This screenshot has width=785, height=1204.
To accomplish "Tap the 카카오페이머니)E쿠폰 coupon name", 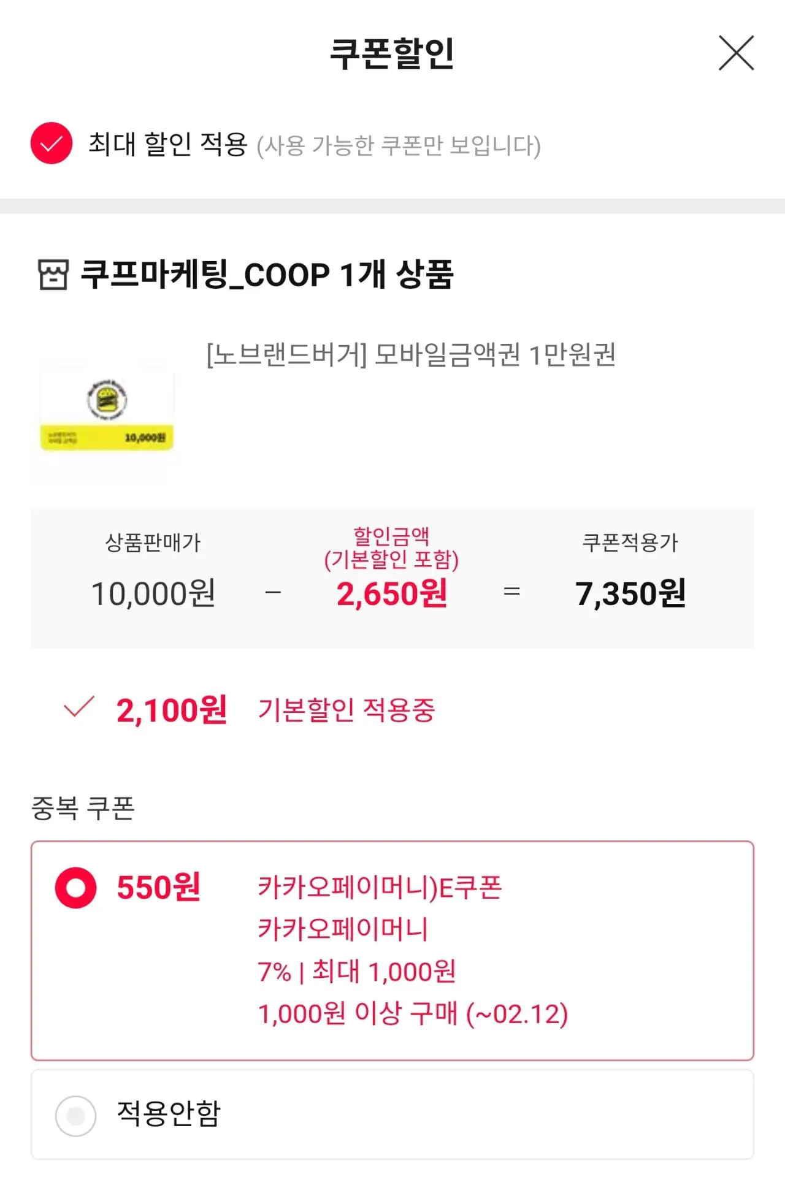I will click(x=380, y=887).
